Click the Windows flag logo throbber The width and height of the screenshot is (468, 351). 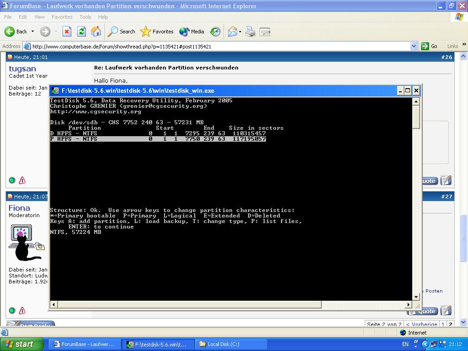click(x=459, y=17)
